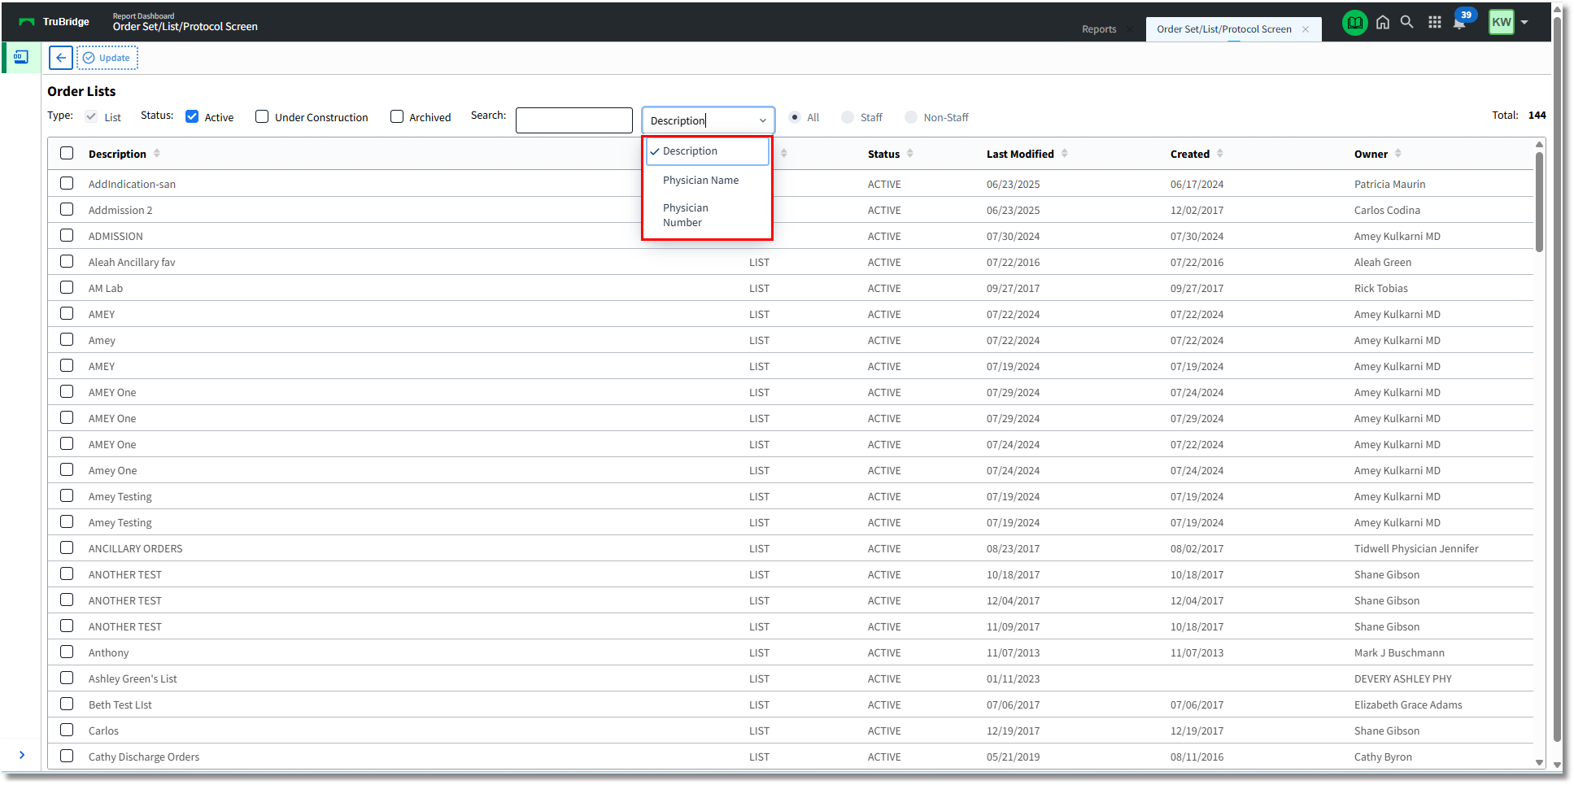Click the green book icon near the avatar

pos(1354,22)
